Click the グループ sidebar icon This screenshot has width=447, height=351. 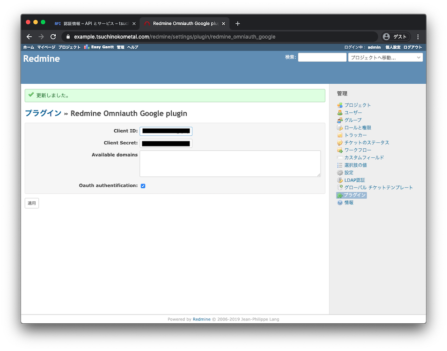339,120
